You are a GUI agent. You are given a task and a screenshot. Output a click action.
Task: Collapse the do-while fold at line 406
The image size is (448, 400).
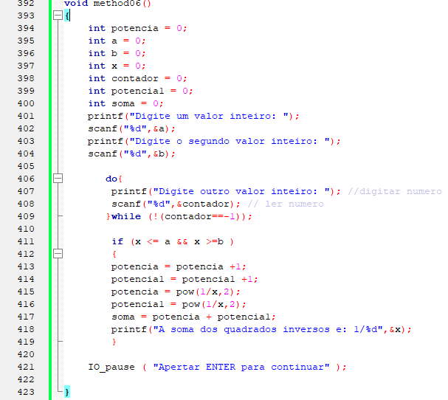coord(58,179)
